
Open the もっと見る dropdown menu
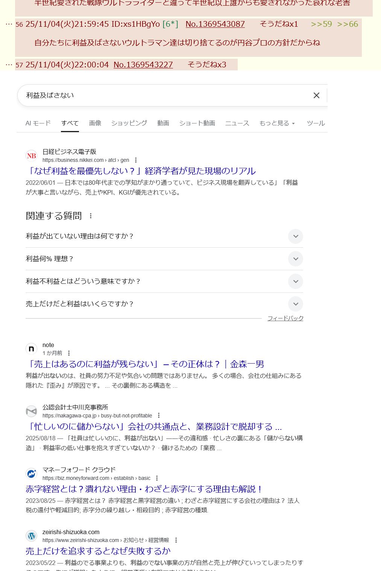pos(277,123)
